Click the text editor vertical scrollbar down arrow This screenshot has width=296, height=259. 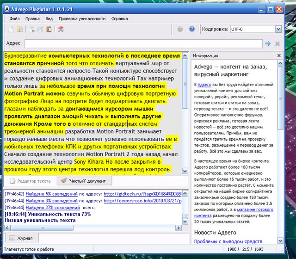pos(185,172)
